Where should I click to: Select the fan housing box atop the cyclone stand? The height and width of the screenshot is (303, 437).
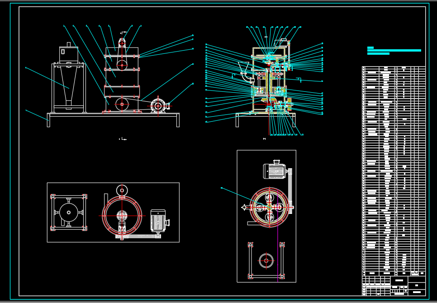pyautogui.click(x=69, y=54)
